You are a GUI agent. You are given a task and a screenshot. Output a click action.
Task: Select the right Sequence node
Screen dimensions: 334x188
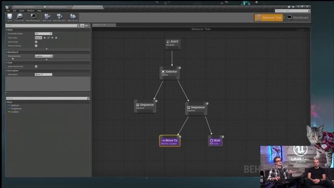click(x=196, y=109)
